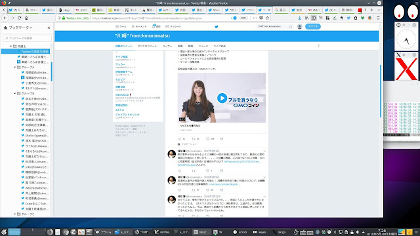Close the active search tab
Image resolution: width=420 pixels, height=236 pixels.
point(269,10)
